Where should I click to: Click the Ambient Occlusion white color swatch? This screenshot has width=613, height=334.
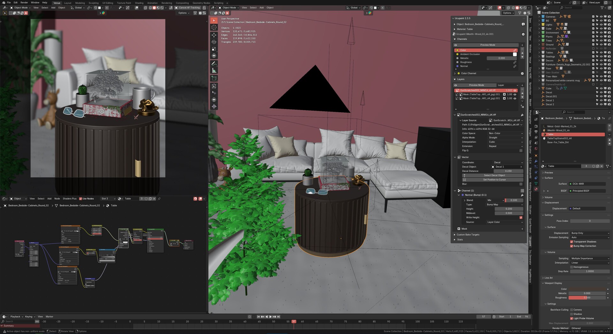pos(515,54)
